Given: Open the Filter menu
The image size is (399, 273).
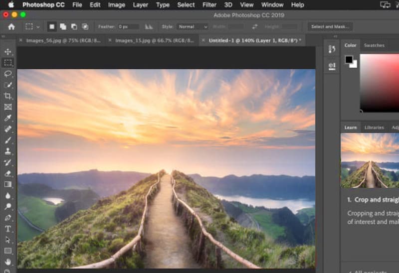Looking at the screenshot, I should point(209,5).
